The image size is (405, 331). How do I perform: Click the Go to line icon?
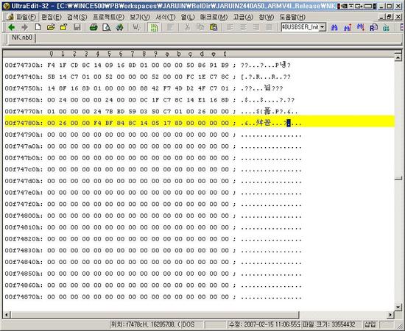click(386, 27)
